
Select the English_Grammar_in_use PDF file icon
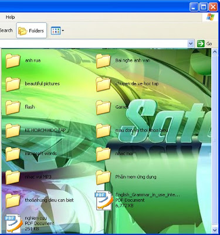coord(104,200)
